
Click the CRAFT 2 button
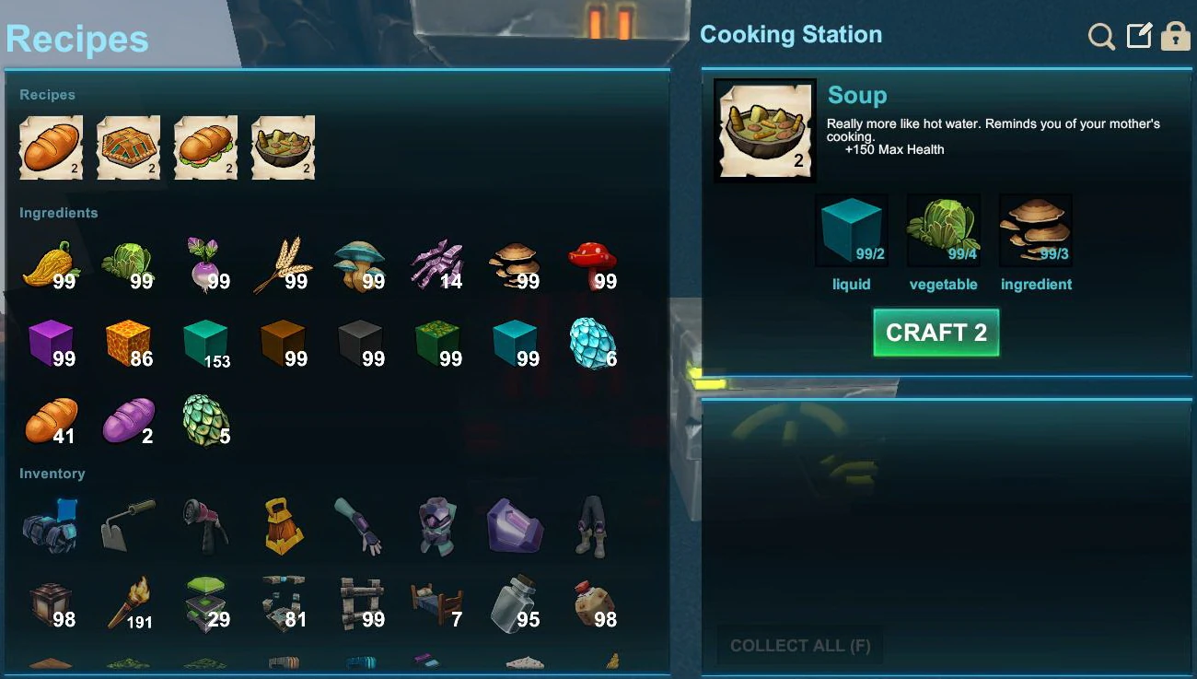[936, 333]
